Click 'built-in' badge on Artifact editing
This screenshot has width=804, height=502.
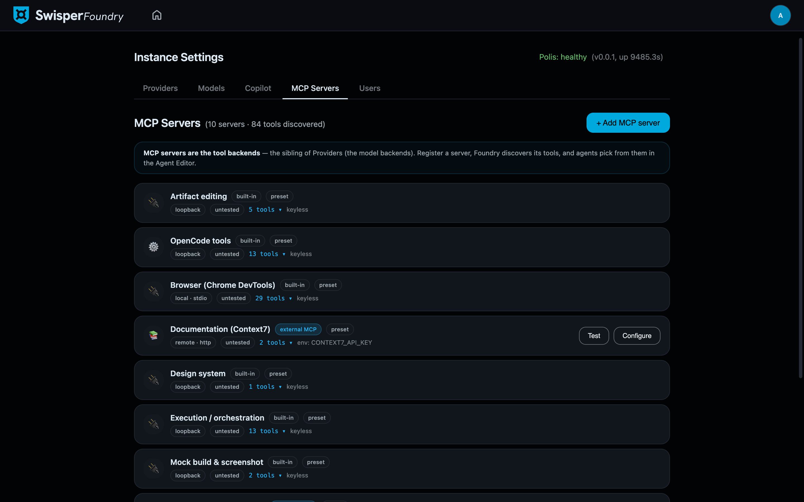tap(246, 196)
